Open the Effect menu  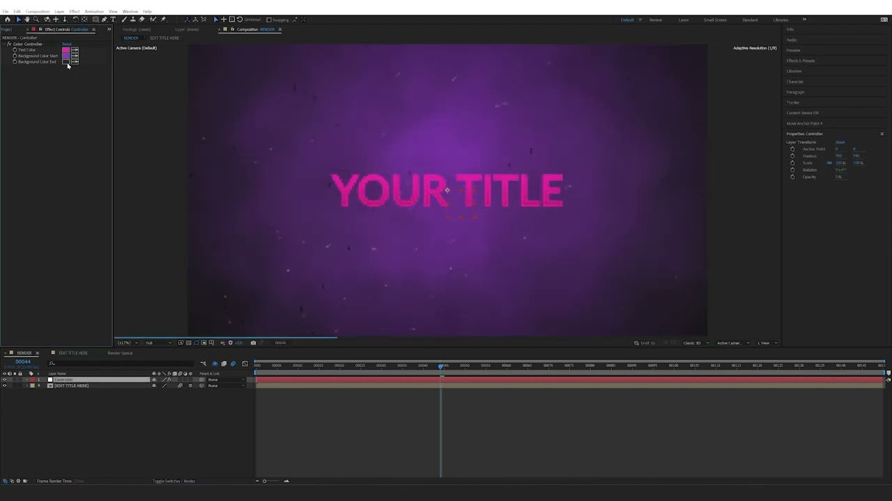coord(74,11)
